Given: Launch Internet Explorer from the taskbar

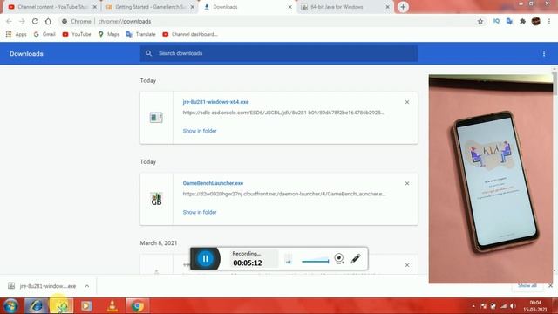Looking at the screenshot, I should 36,306.
